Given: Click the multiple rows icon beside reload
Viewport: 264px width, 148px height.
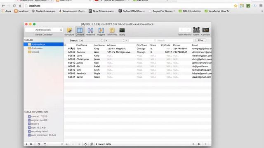Looking at the screenshot, I should 92,144.
